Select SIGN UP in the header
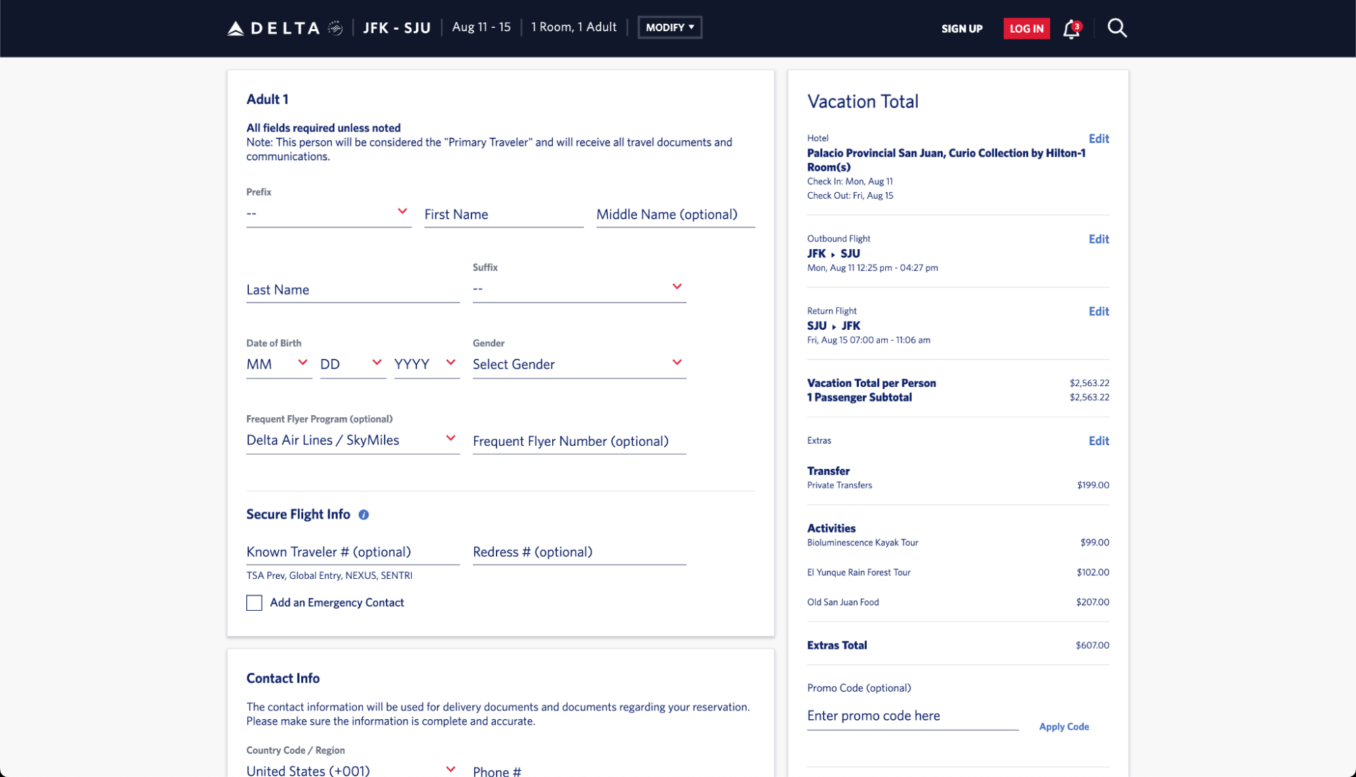Screen dimensions: 1356x777 point(961,29)
